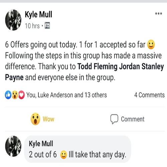Open tagged profile Todd Fleming
This screenshot has width=167, height=167.
[x=97, y=66]
